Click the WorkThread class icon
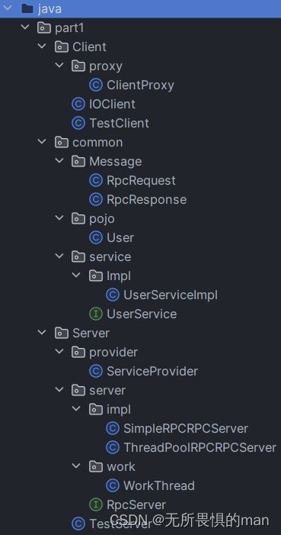The image size is (281, 535). 113,485
